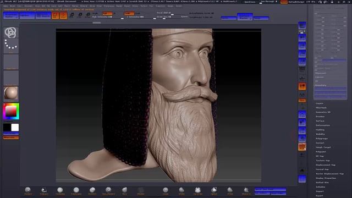This screenshot has height=198, width=352.
Task: Open the Alpha selector on left shelf
Action: click(x=11, y=62)
